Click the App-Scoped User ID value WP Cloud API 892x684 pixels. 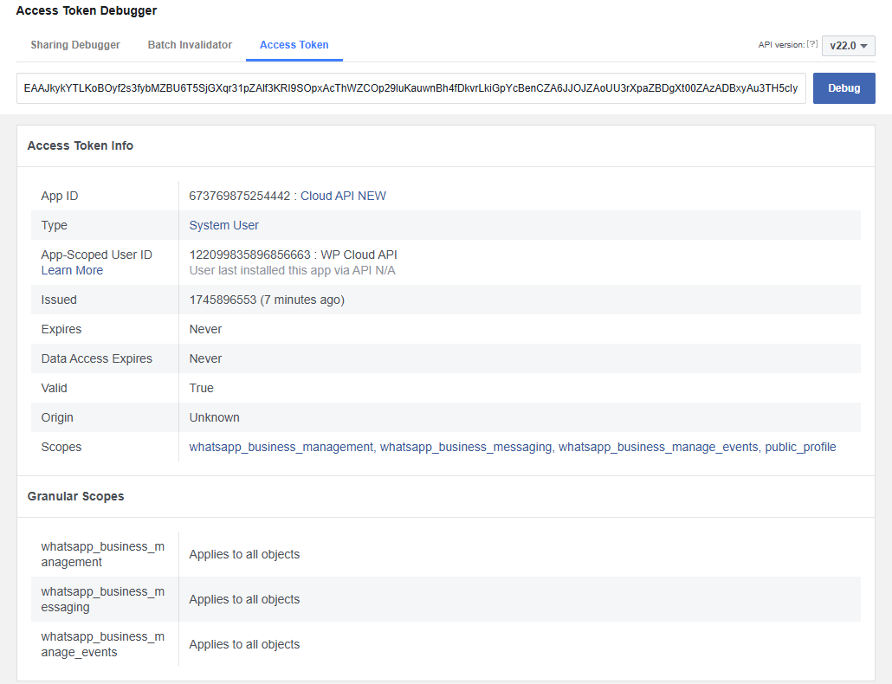coord(359,255)
